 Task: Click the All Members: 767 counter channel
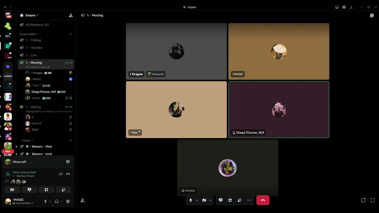point(46,25)
